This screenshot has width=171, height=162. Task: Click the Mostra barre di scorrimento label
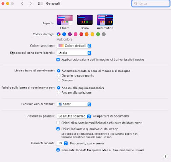click(x=34, y=71)
